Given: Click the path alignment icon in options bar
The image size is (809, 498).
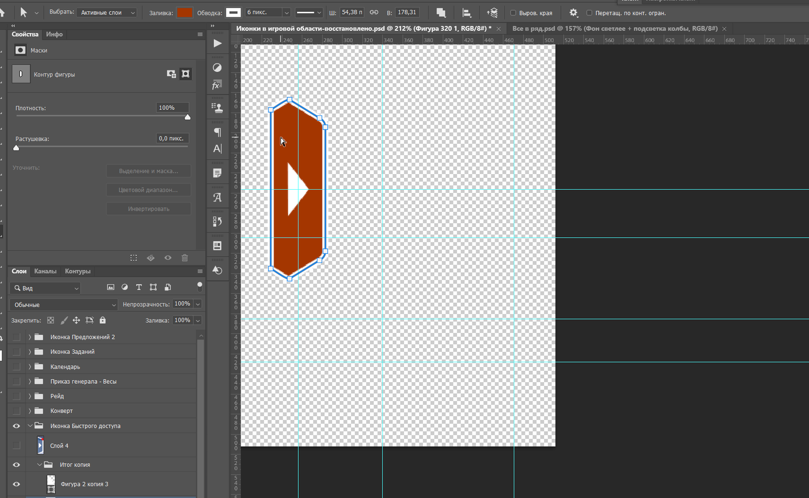Looking at the screenshot, I should click(467, 13).
